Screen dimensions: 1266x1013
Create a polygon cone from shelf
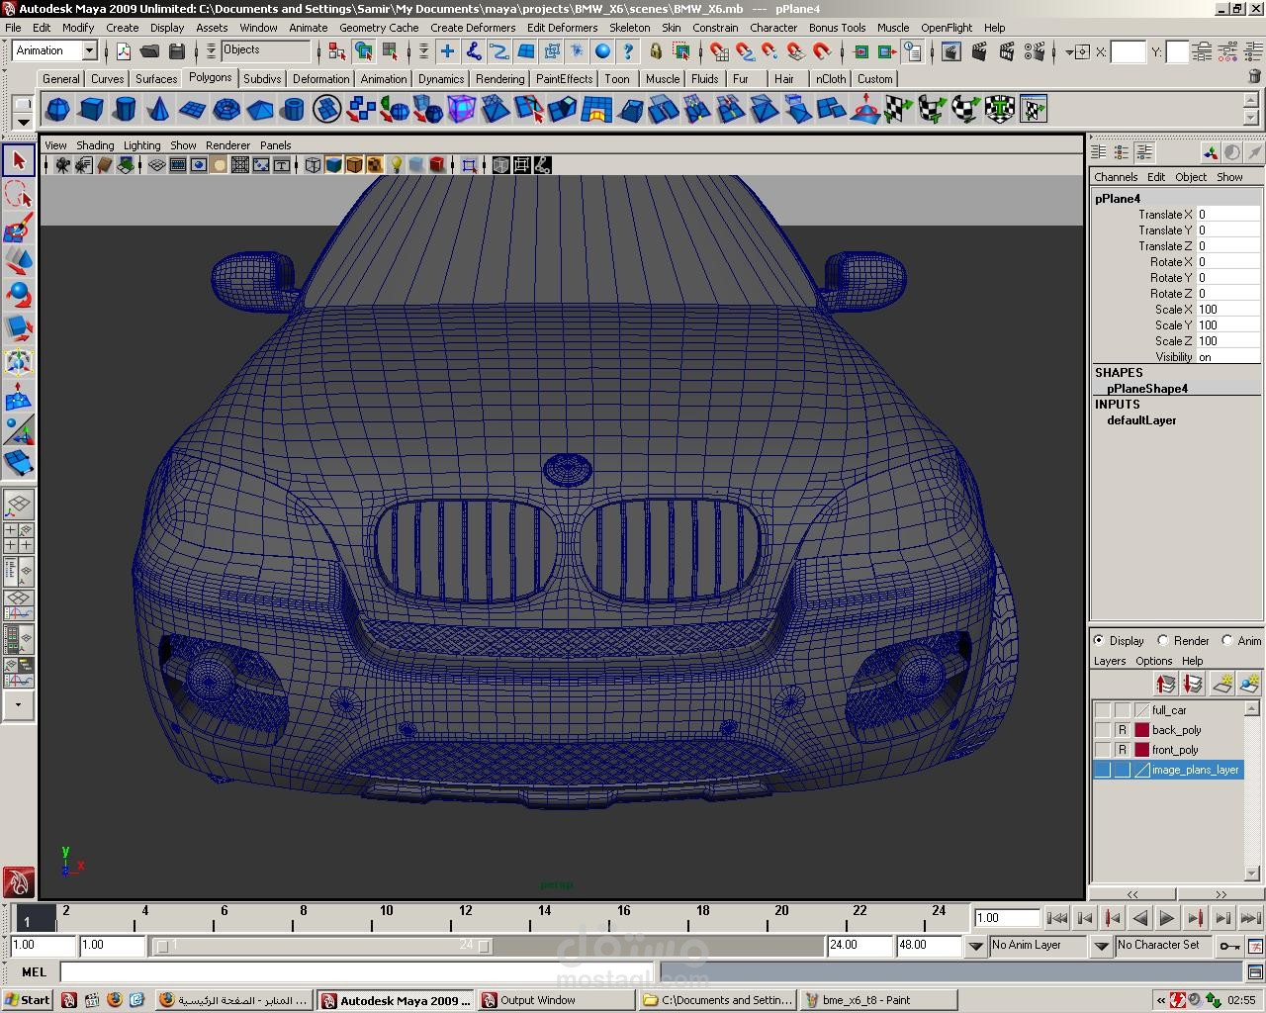[158, 109]
